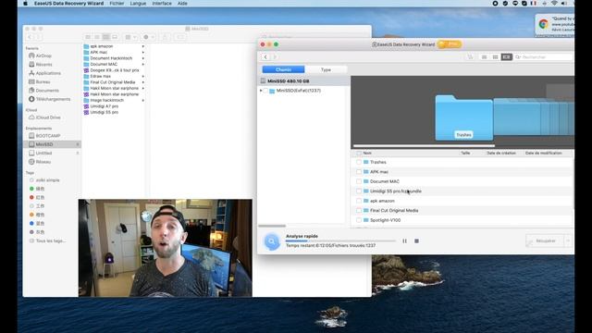Check the APK mac checkbox in EaseUS
The height and width of the screenshot is (333, 592).
359,172
